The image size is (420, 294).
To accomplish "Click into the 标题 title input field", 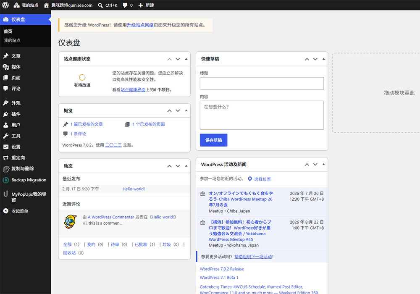I will 262,84.
